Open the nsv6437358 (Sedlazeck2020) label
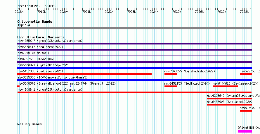The height and width of the screenshot is (134, 260). tap(40, 71)
